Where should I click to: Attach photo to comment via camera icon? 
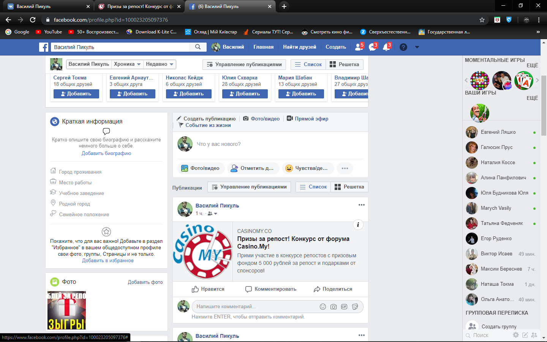click(x=334, y=307)
